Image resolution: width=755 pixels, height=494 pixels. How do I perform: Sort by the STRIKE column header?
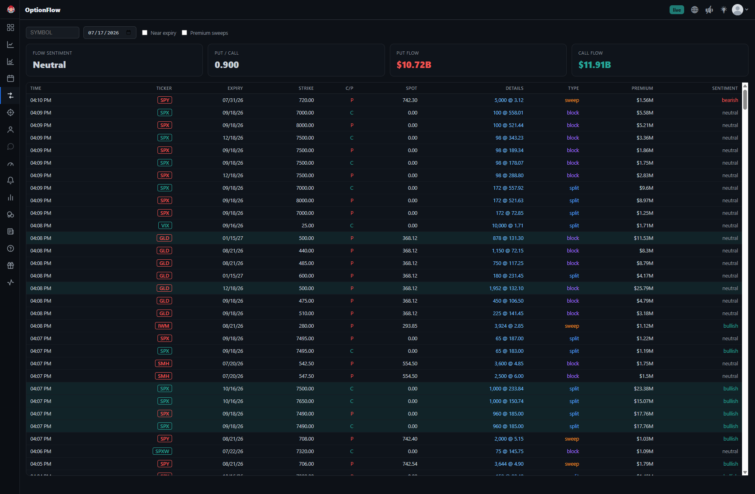[x=306, y=88]
